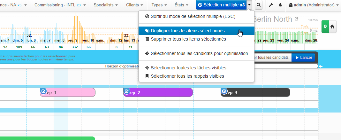Select Supprimer tous les items sélectionnés
The image size is (341, 140).
pos(188,39)
